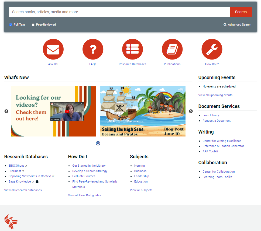Screen dimensions: 261x231
Task: Click the left carousel arrow
Action: (6, 111)
